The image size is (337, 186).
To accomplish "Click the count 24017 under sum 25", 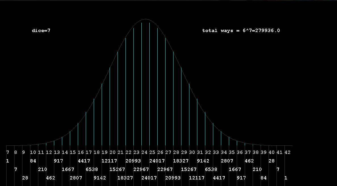I will (x=157, y=161).
